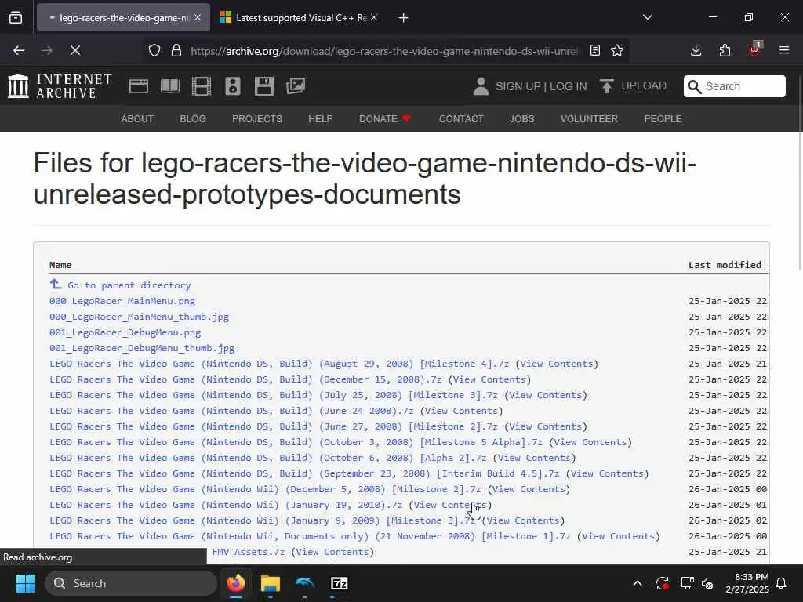Open Internet Archive Texts book icon

pos(170,86)
